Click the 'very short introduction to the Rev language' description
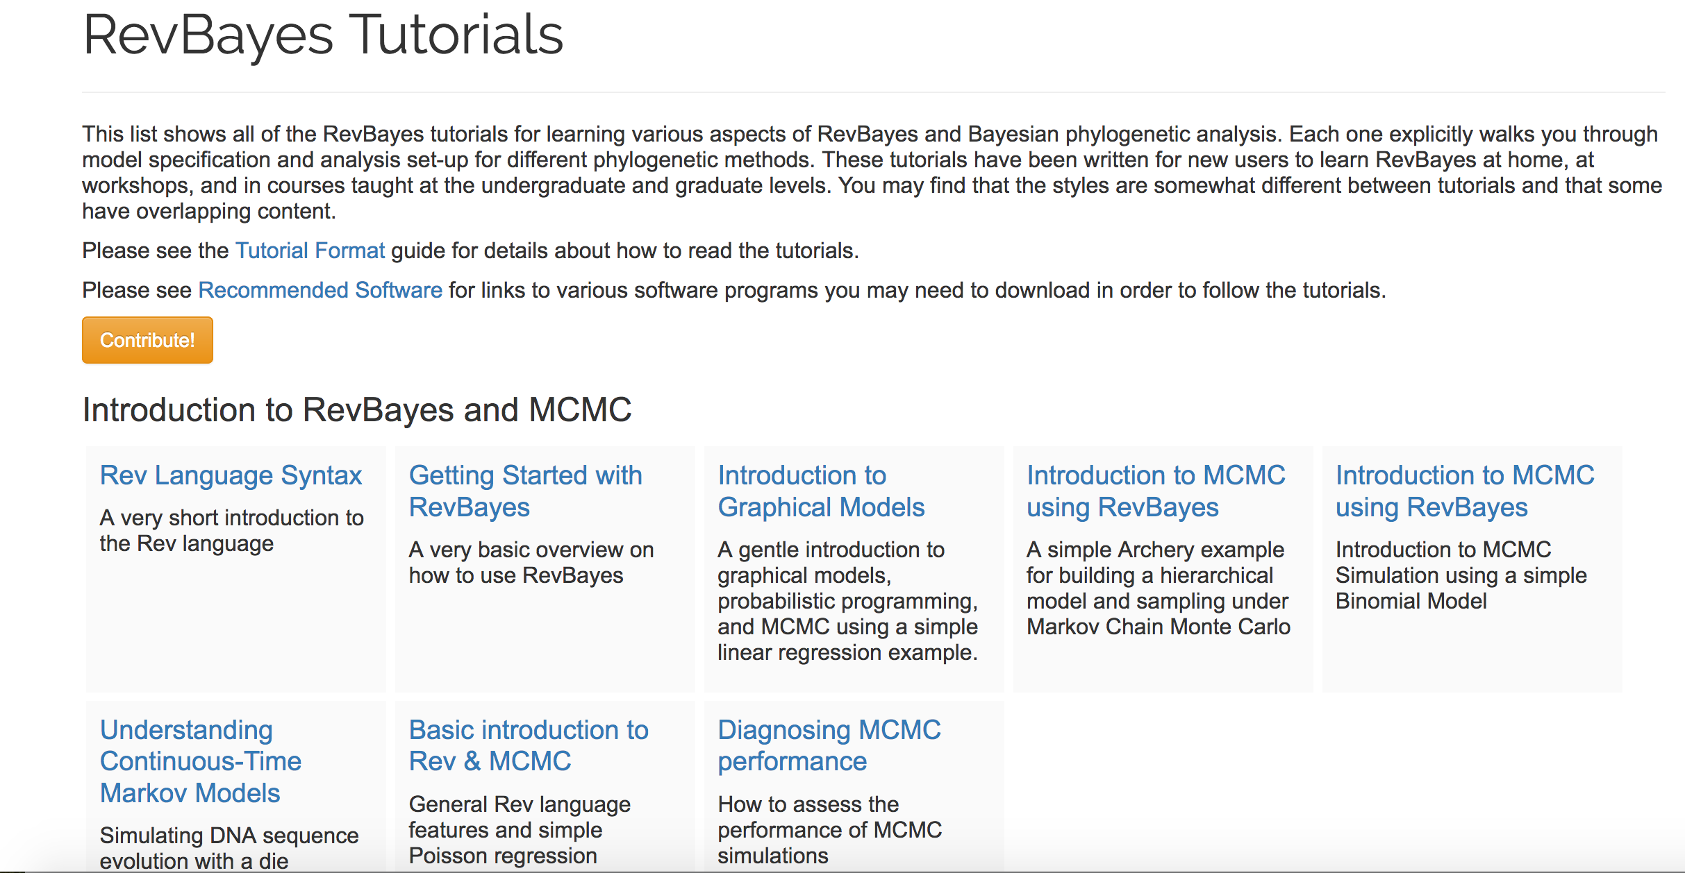This screenshot has height=873, width=1685. (231, 531)
